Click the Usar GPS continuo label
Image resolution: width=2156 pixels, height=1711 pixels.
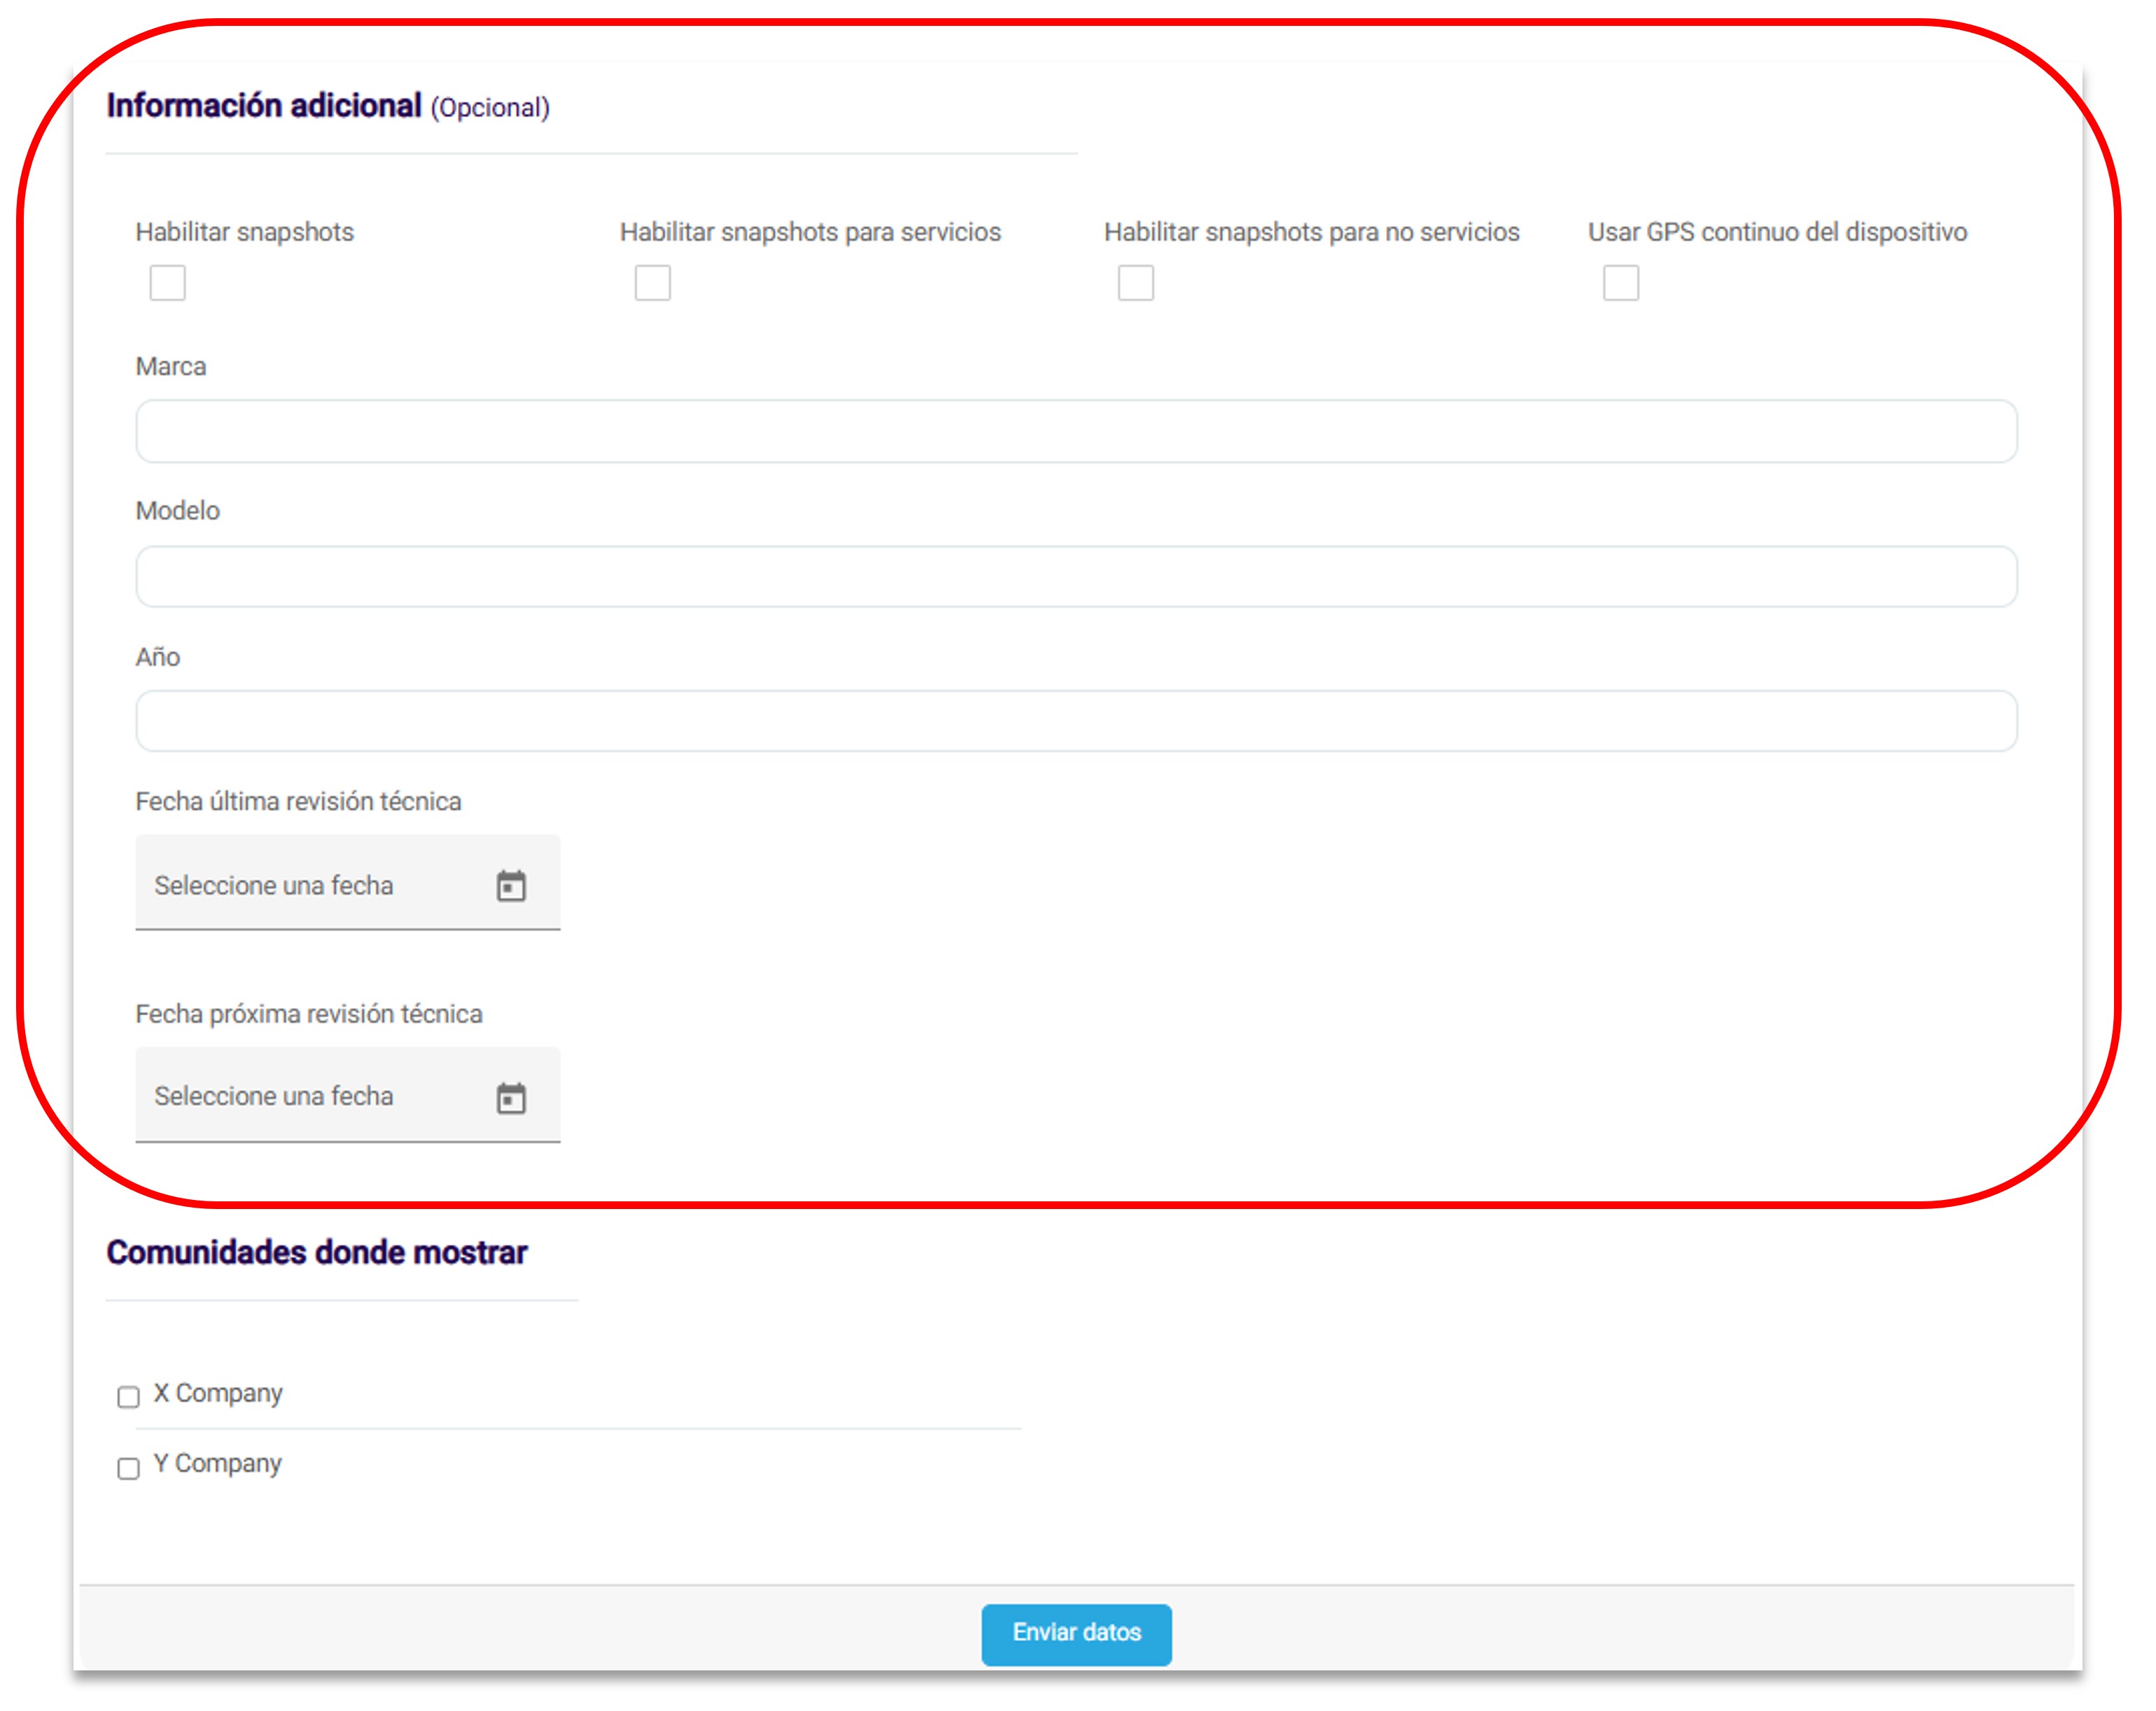(1777, 232)
